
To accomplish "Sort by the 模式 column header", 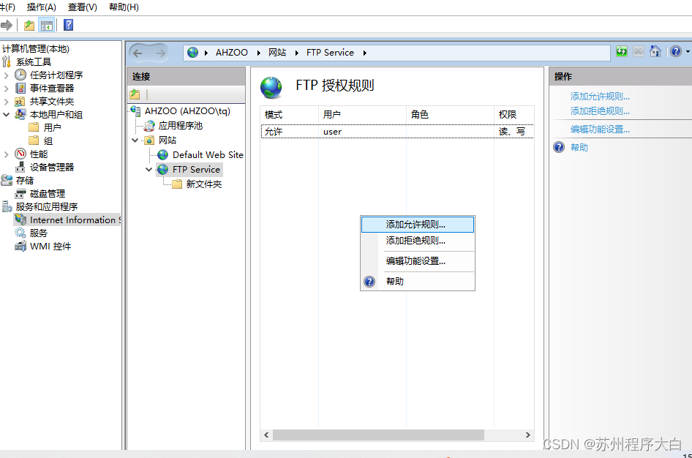I will [290, 115].
